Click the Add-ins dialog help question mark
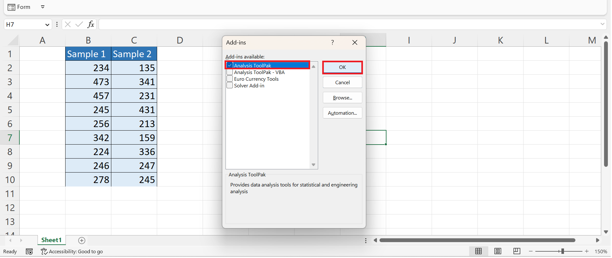 coord(332,43)
